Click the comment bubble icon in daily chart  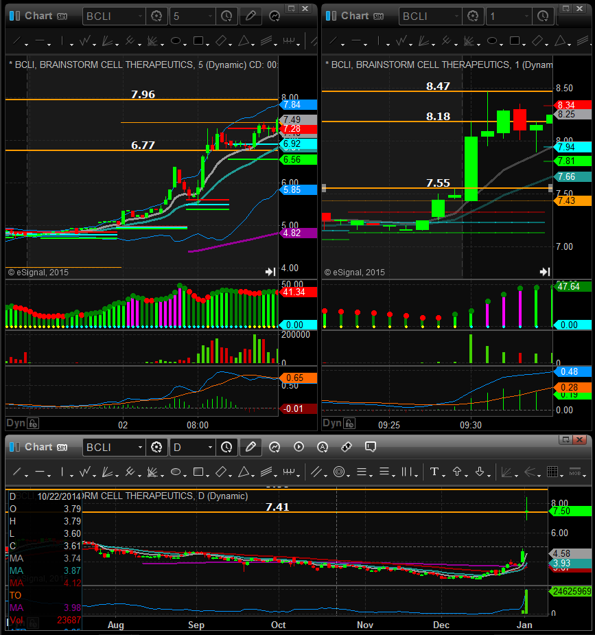click(x=371, y=447)
